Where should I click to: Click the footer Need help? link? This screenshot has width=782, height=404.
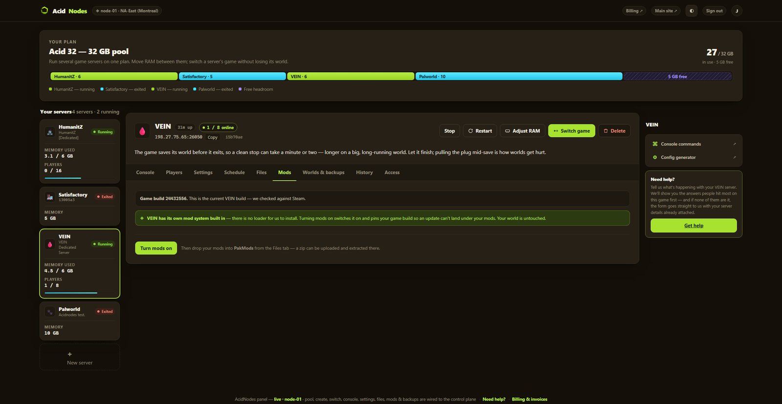point(494,399)
